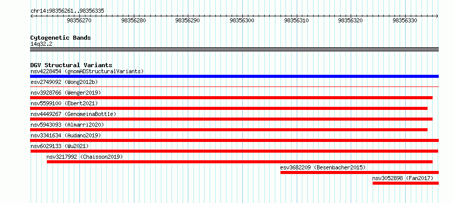Click the 14q32.2 band label
453x203 pixels.
coord(41,44)
